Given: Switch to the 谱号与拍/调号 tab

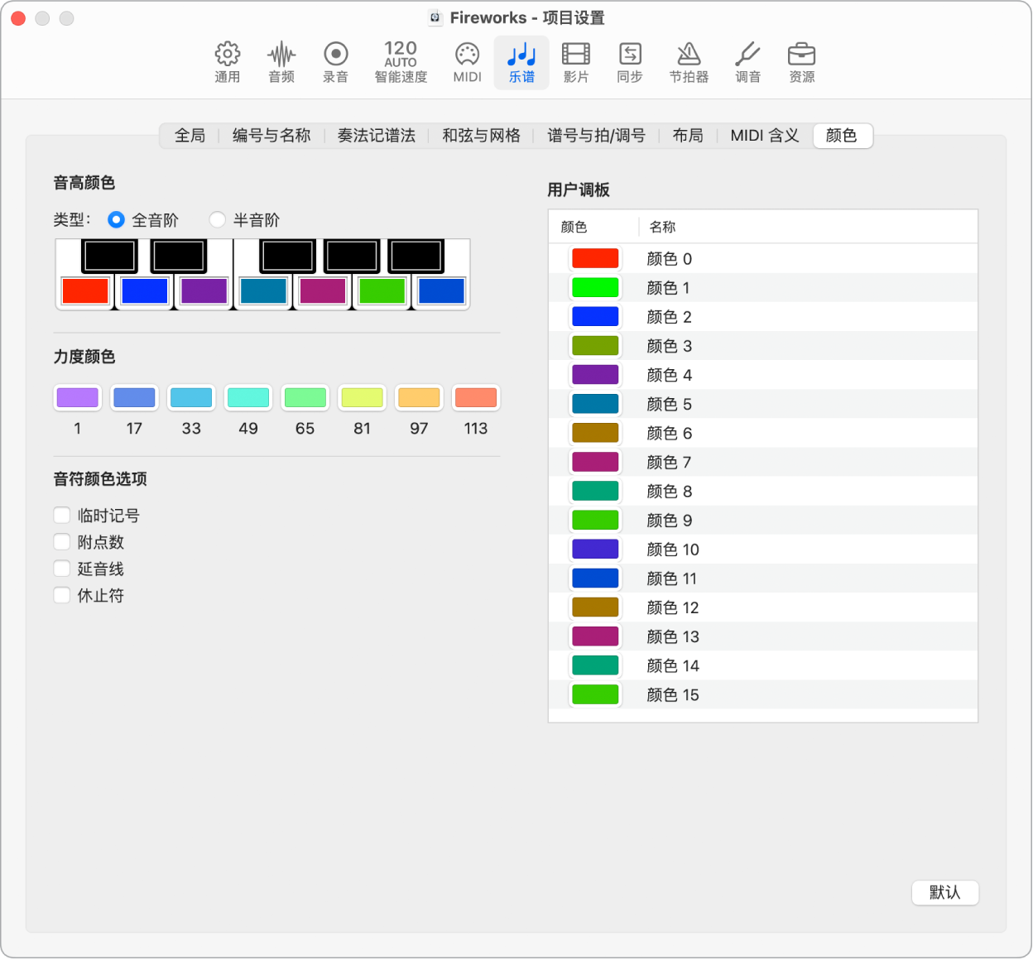Looking at the screenshot, I should pyautogui.click(x=596, y=136).
